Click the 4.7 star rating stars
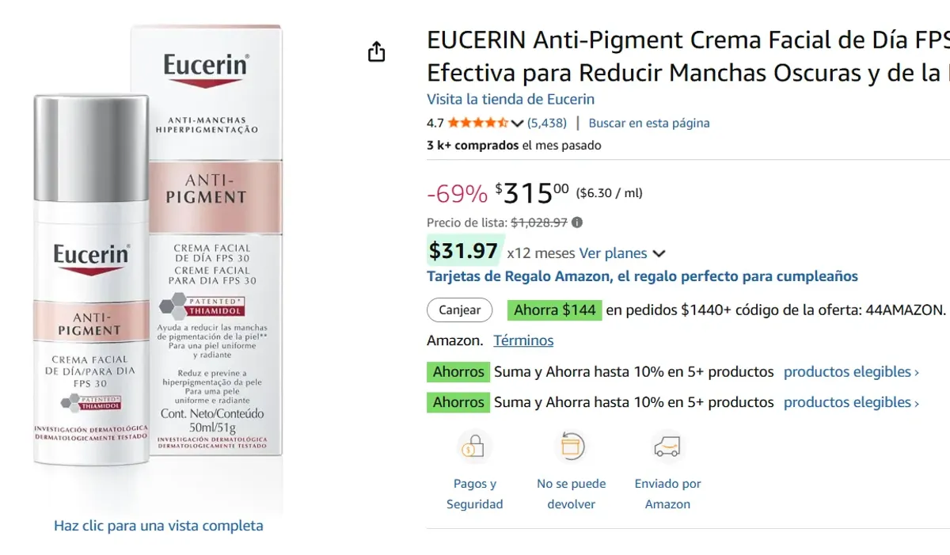The width and height of the screenshot is (950, 555). [x=479, y=123]
